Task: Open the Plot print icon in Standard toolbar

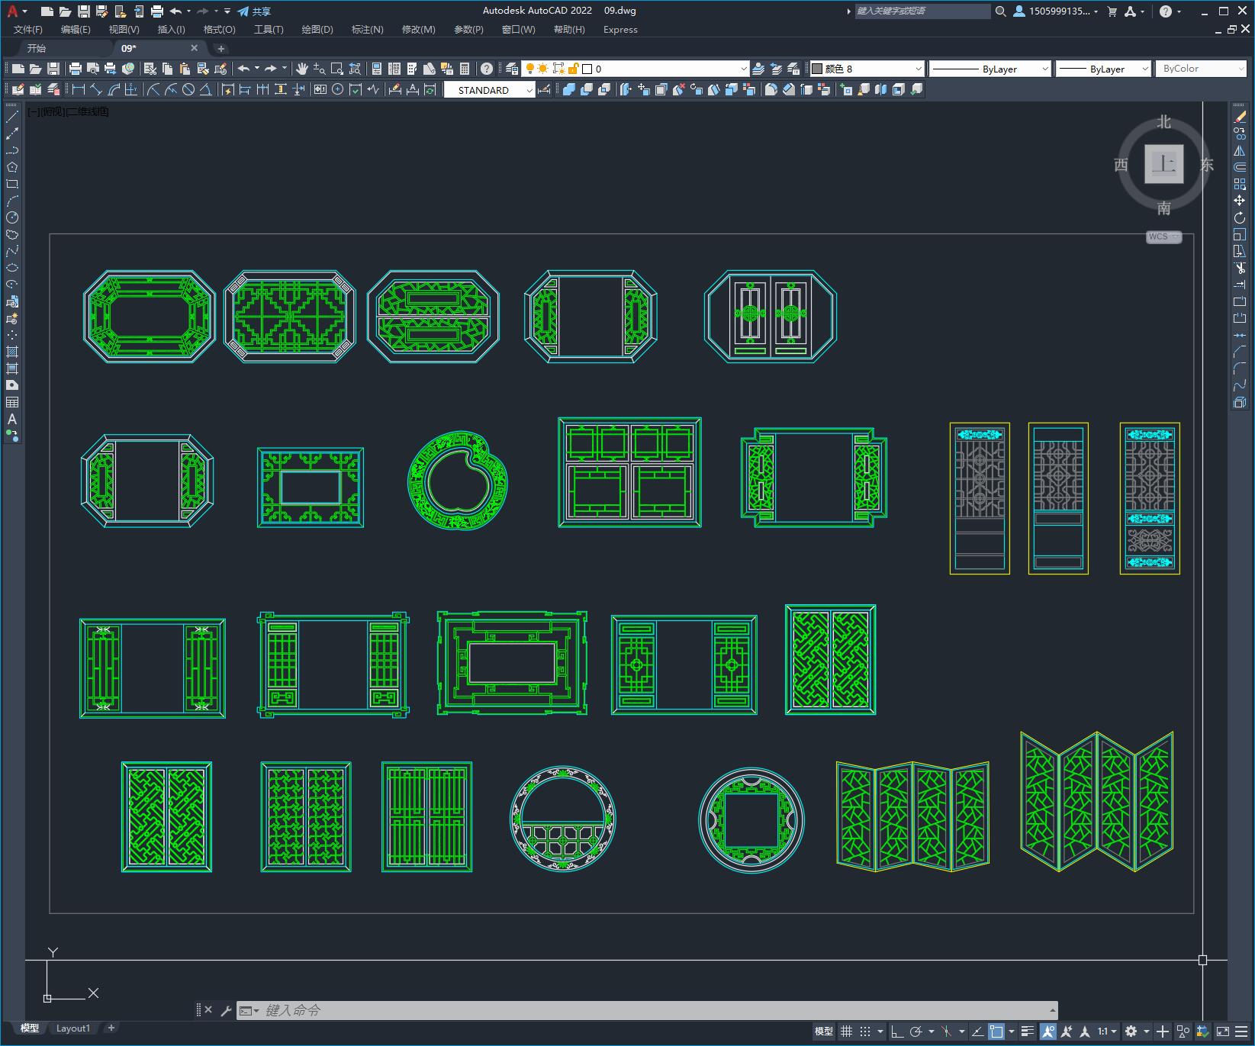Action: pyautogui.click(x=76, y=69)
